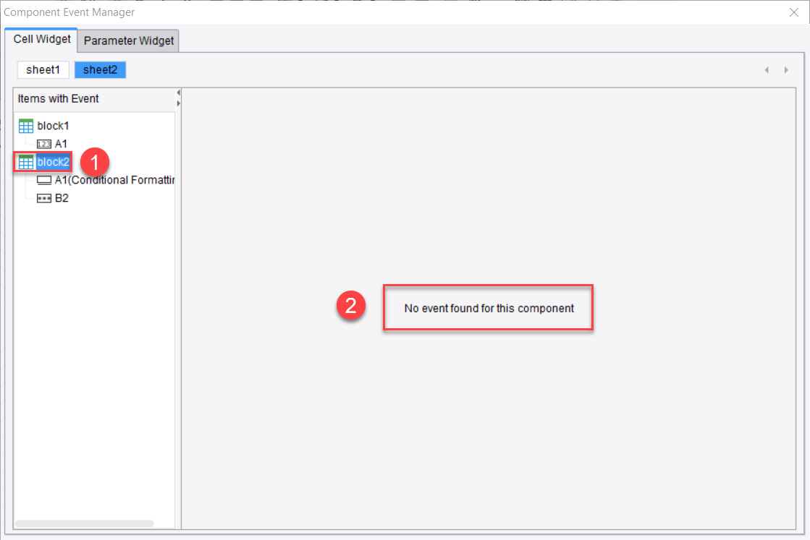This screenshot has height=540, width=810.
Task: Expand the tree panel with right arrow
Action: (x=178, y=103)
